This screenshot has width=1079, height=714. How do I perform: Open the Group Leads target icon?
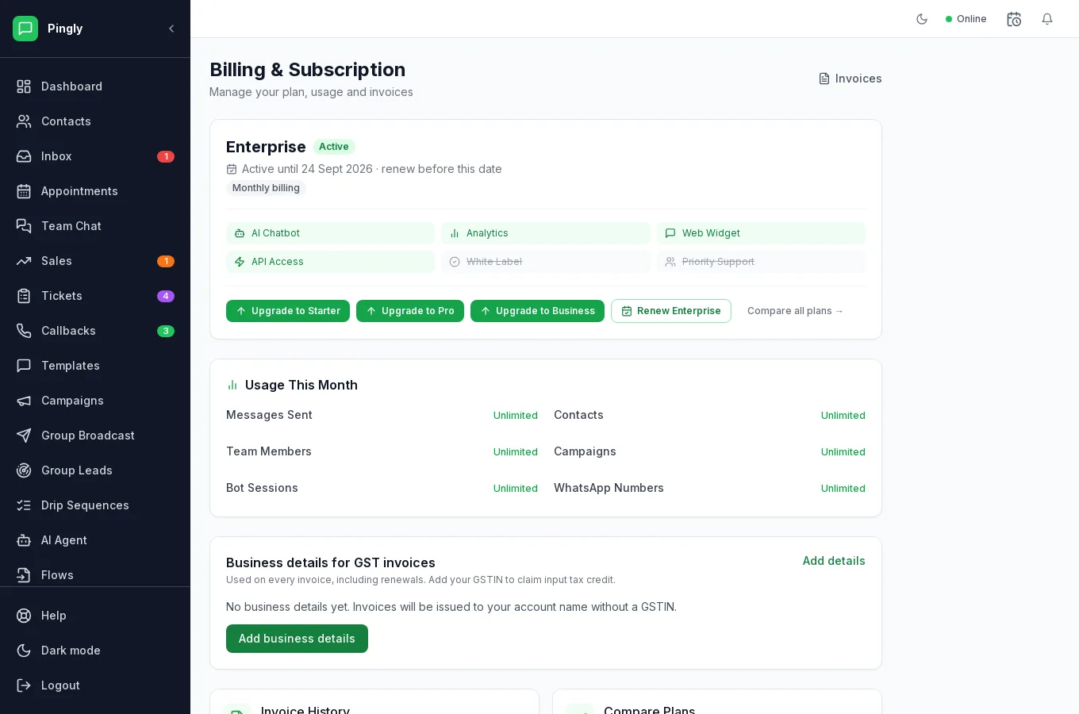click(24, 470)
